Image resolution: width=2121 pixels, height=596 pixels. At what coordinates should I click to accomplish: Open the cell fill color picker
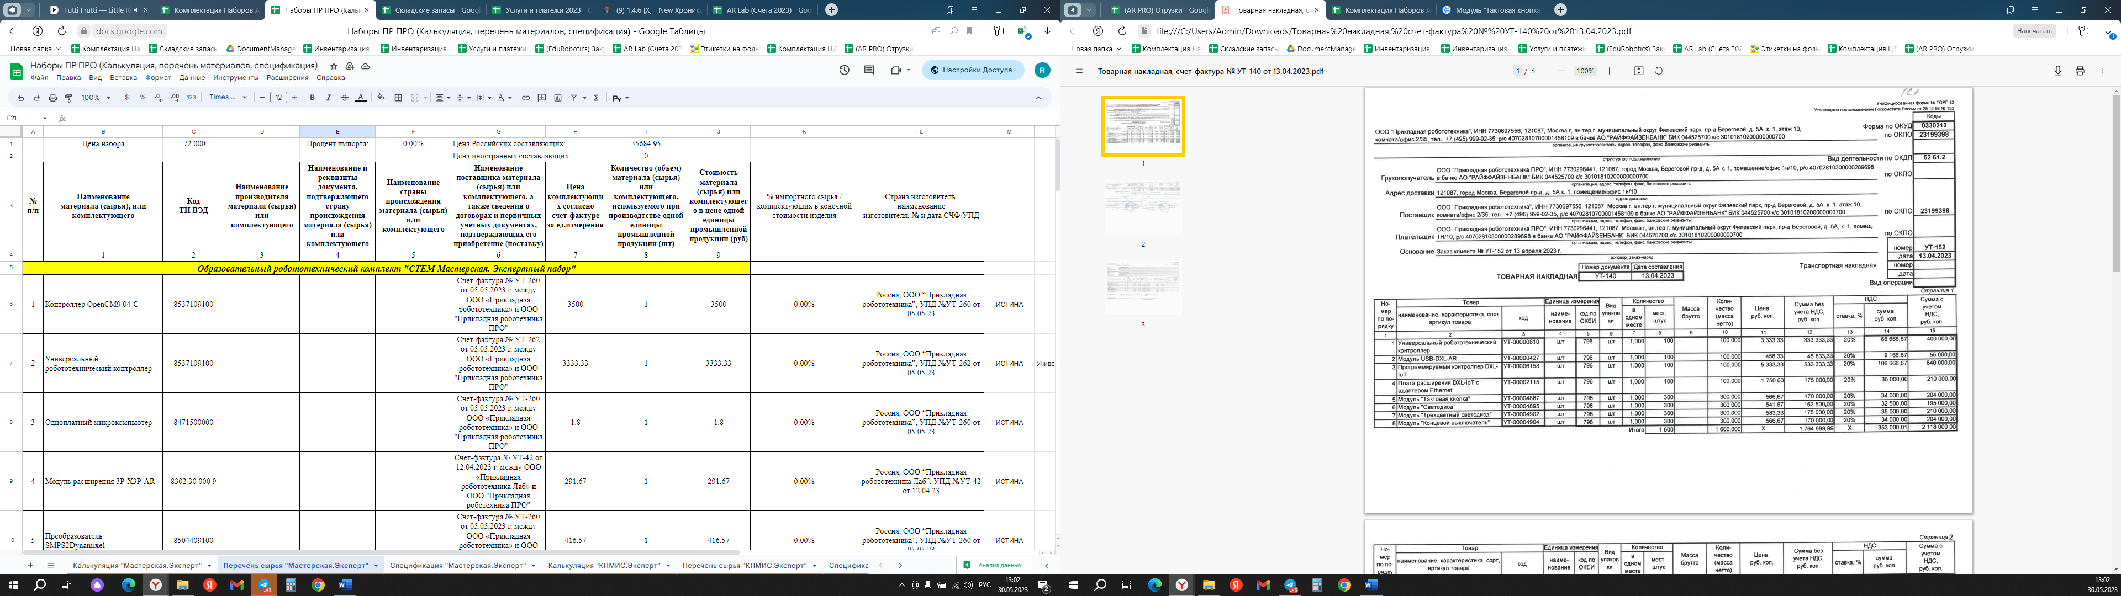(381, 98)
